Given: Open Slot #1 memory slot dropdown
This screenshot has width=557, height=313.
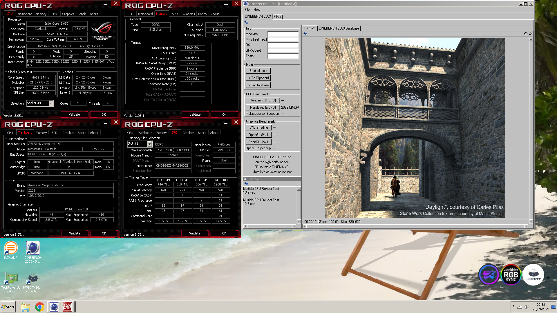Looking at the screenshot, I should 149,144.
